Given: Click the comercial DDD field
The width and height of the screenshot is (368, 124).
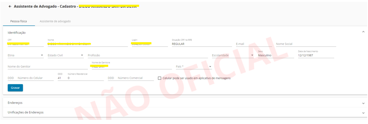Looking at the screenshot, I should pyautogui.click(x=111, y=78).
